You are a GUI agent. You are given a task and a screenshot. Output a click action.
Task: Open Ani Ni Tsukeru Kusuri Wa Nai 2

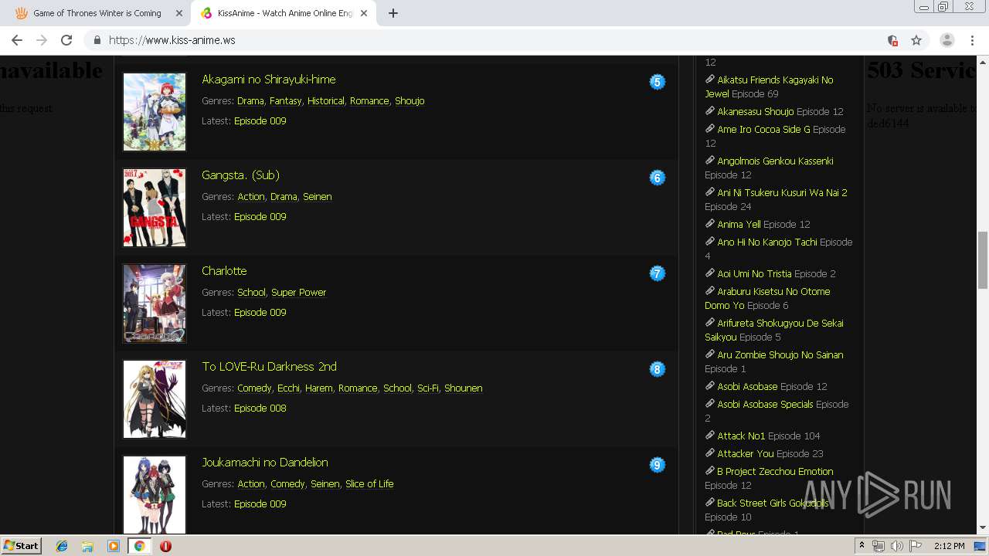(782, 193)
